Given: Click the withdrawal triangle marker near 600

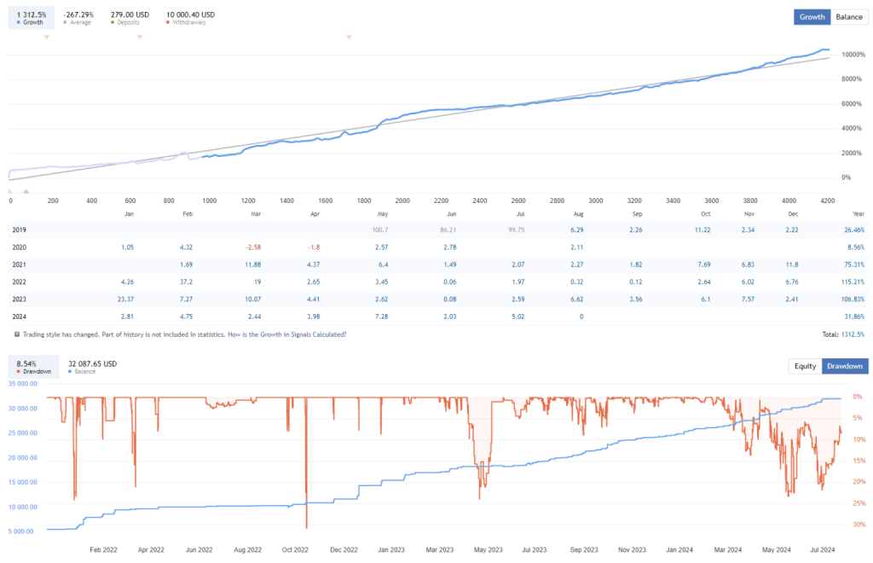Looking at the screenshot, I should (140, 37).
